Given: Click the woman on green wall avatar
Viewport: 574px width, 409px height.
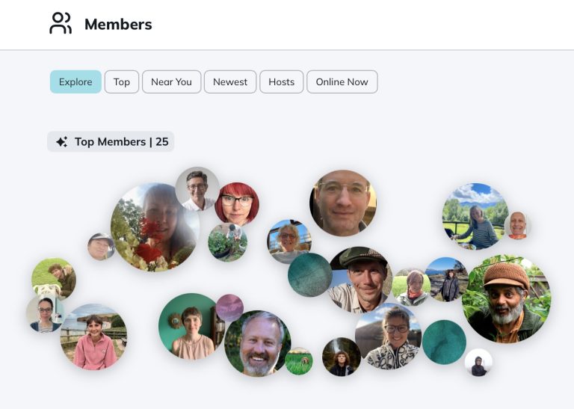Looking at the screenshot, I should pos(191,327).
